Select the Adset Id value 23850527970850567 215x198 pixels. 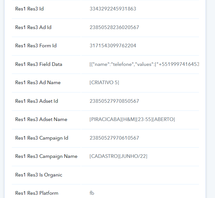click(114, 101)
